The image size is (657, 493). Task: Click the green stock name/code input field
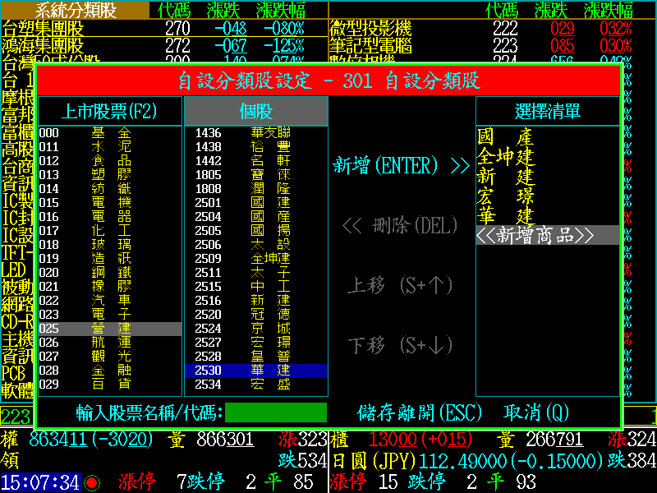276,412
